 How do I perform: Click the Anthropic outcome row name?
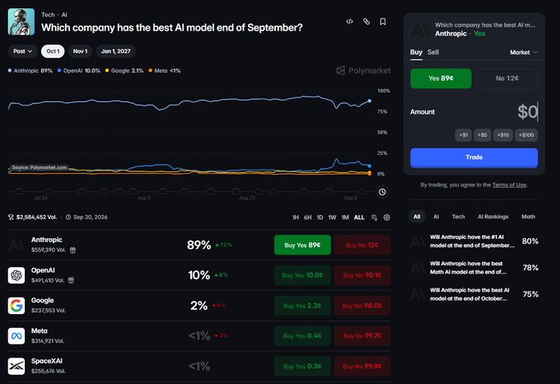coord(46,240)
